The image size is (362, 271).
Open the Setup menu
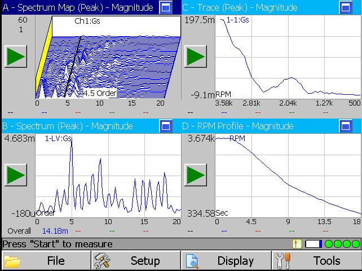[136, 261]
